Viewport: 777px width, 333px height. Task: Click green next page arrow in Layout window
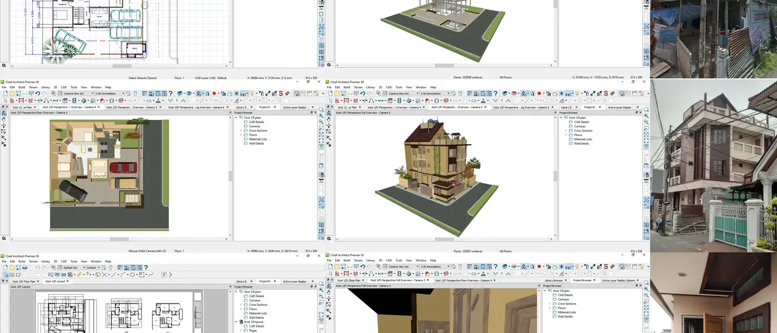170,275
